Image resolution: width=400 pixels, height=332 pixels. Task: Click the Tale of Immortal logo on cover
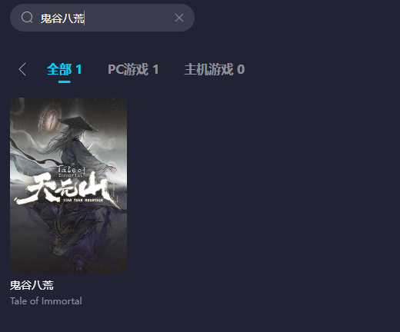click(71, 171)
